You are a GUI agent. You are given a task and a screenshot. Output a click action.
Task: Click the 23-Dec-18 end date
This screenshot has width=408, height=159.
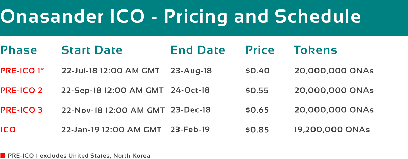pyautogui.click(x=191, y=110)
